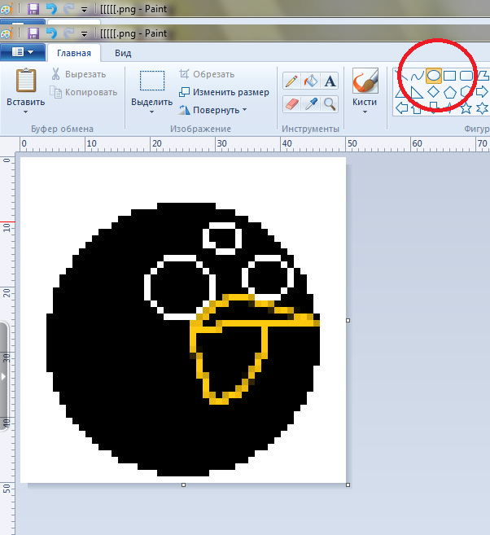Choose the Up arrow shape
This screenshot has width=490, height=535.
(417, 108)
